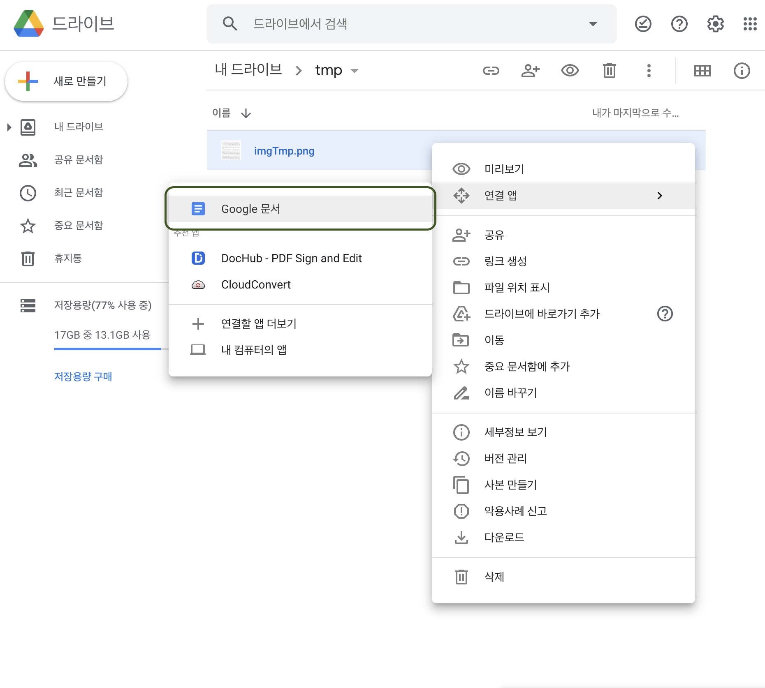
Task: Open 최근 문서함 in the sidebar
Action: point(78,193)
